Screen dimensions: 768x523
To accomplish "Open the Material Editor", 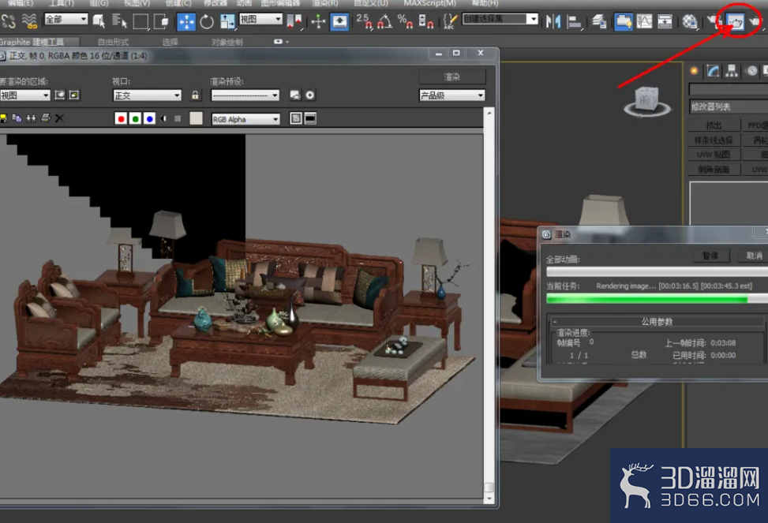I will click(x=690, y=21).
